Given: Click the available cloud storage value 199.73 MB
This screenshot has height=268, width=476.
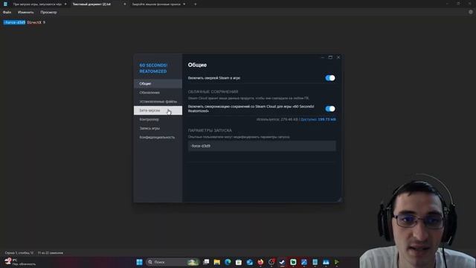Looking at the screenshot, I should pos(327,119).
